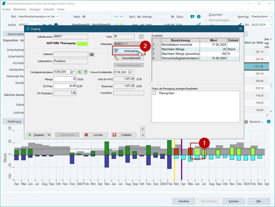
Task: Click the info icon beside Bestand legend
Action: click(268, 122)
